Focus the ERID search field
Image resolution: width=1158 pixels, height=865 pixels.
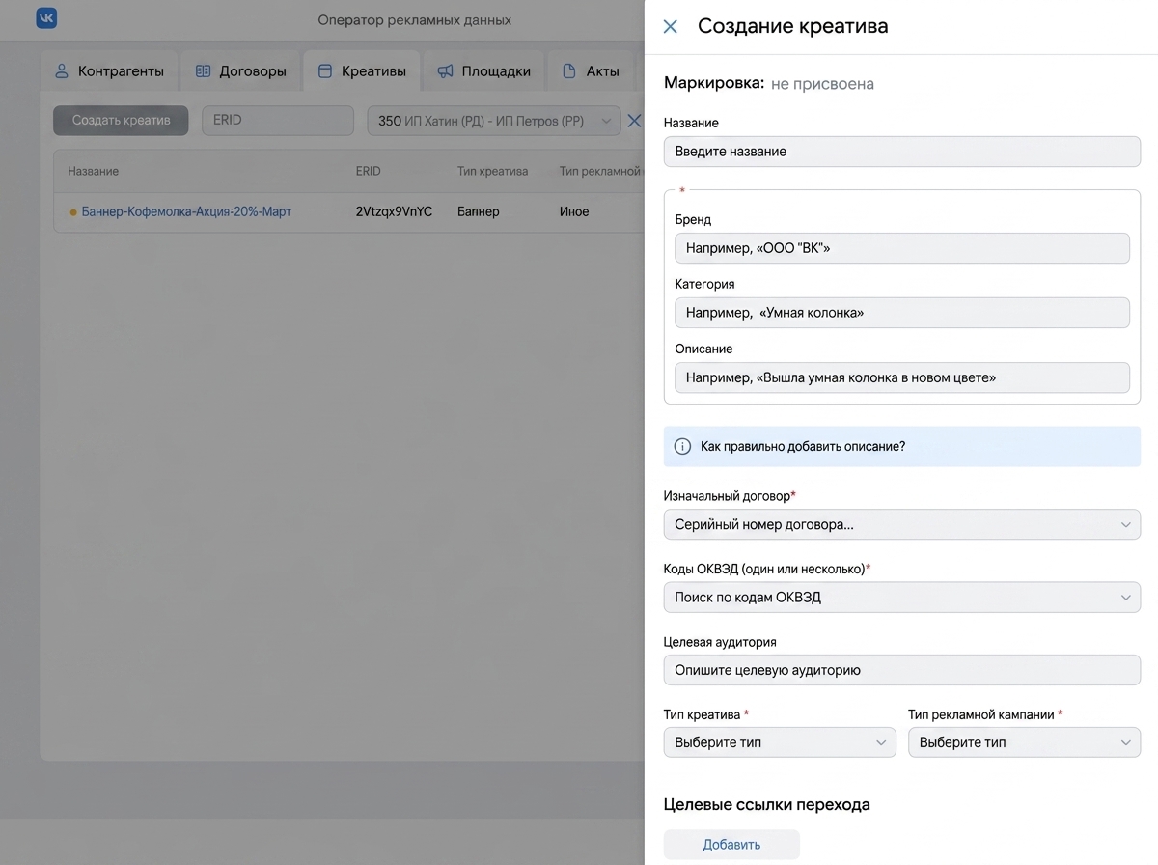[x=278, y=120]
